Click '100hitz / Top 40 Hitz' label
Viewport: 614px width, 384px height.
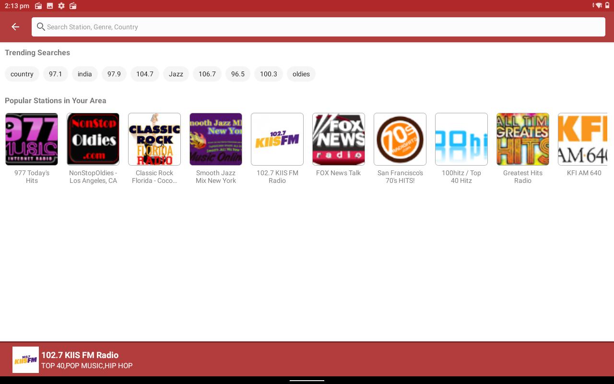pyautogui.click(x=461, y=177)
